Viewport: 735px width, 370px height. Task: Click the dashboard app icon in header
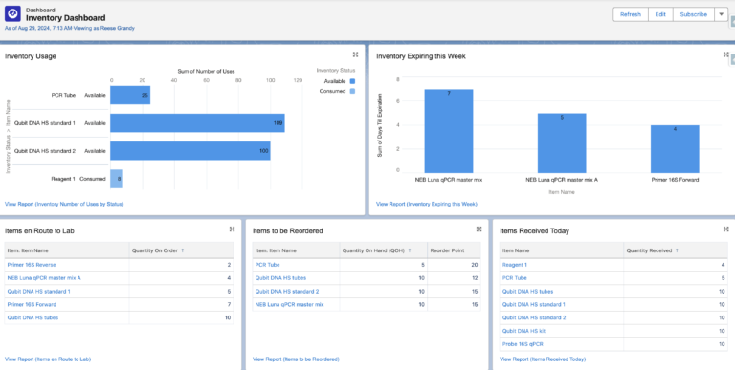[12, 14]
